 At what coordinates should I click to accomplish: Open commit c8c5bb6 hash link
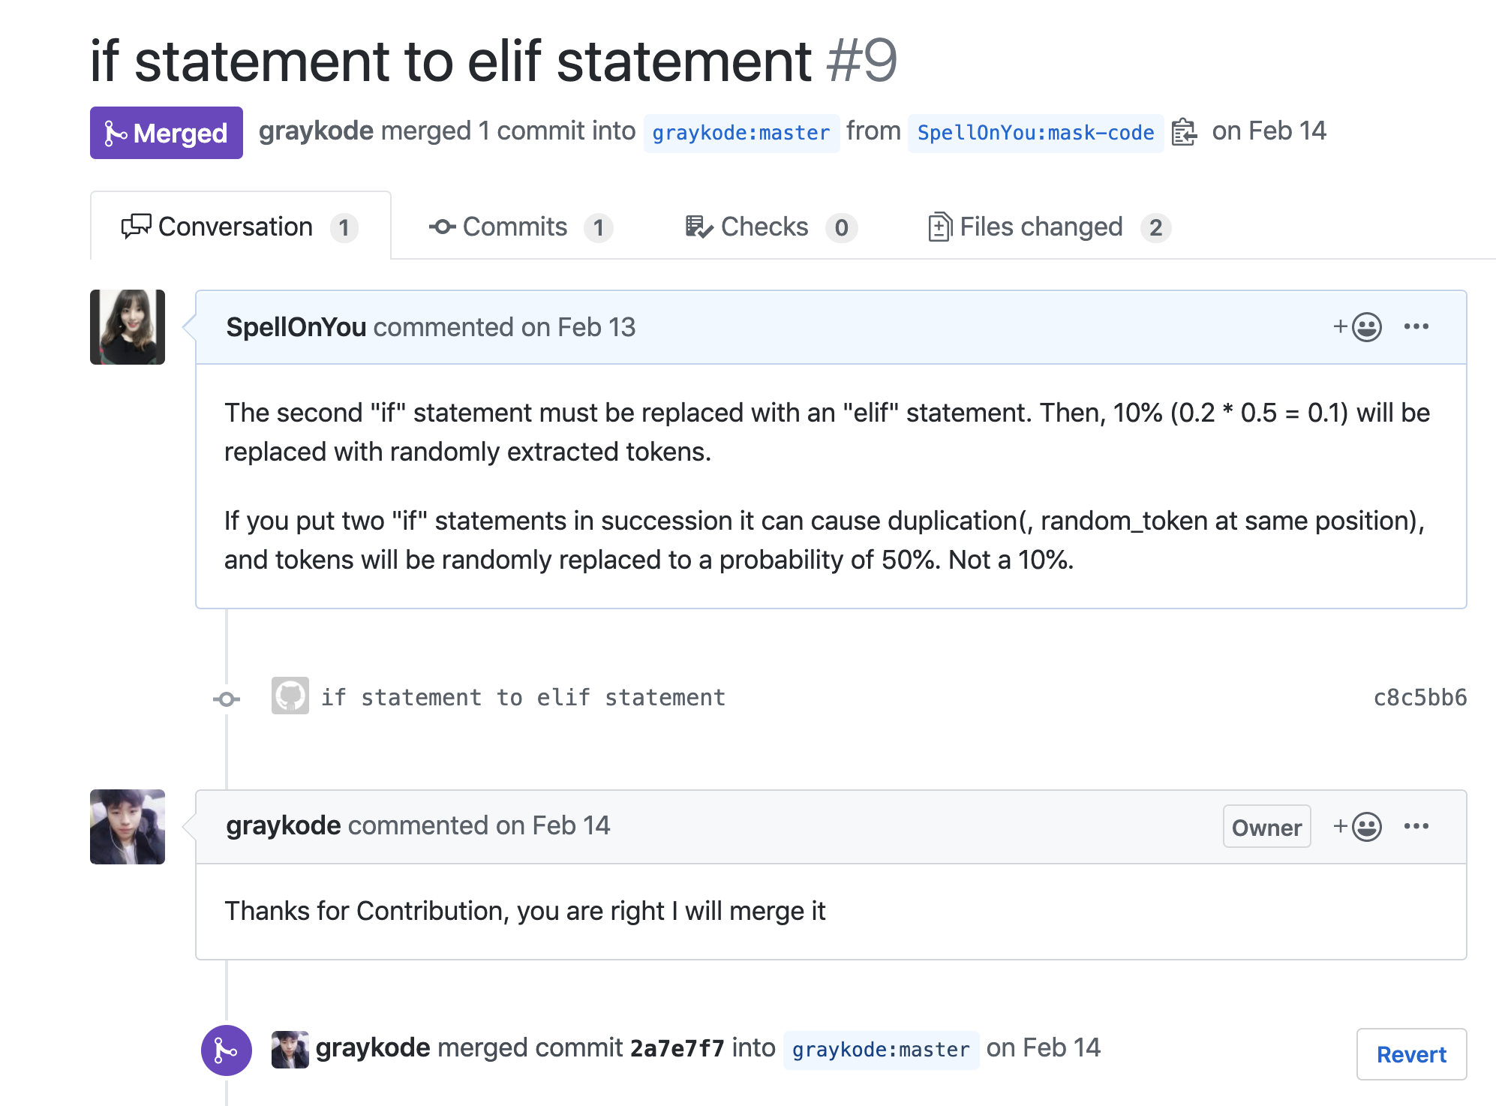[1419, 698]
